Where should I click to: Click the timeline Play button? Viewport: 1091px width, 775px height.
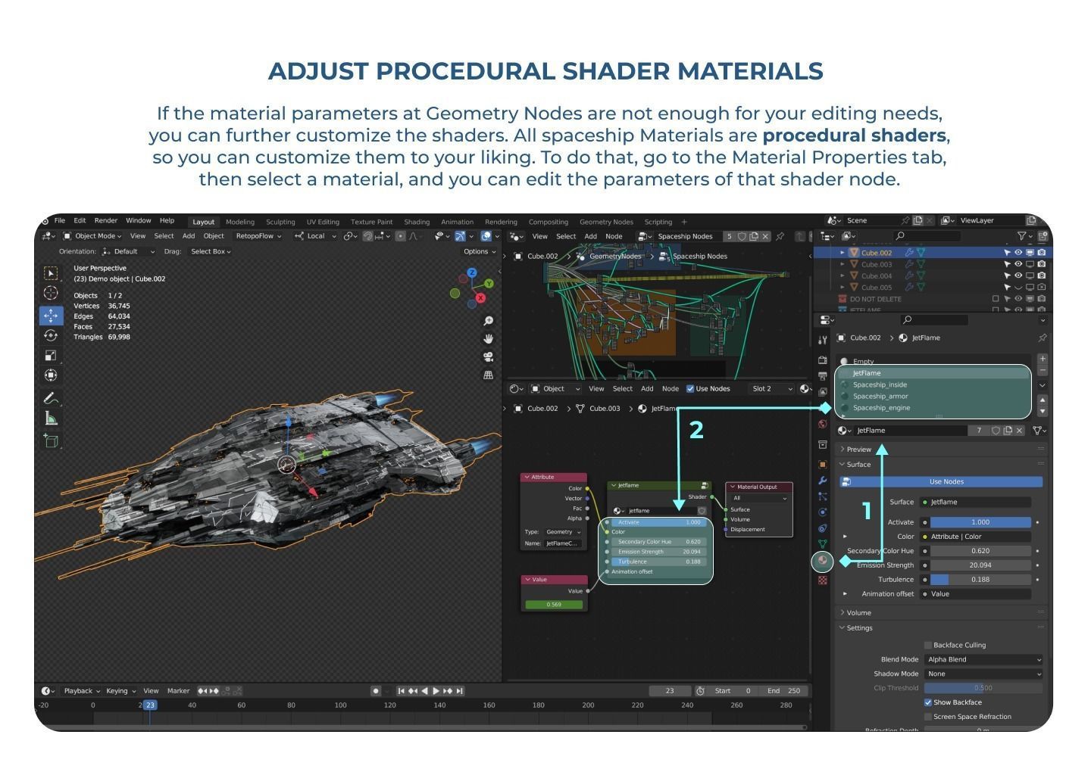click(x=436, y=691)
